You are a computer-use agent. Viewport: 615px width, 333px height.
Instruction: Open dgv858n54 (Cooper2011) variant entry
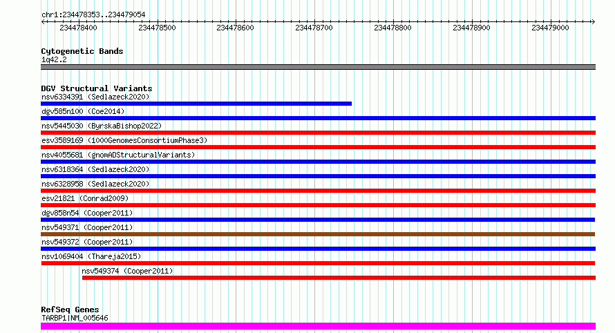(x=87, y=213)
